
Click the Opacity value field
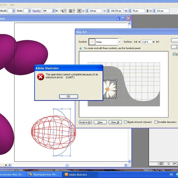pos(47,11)
